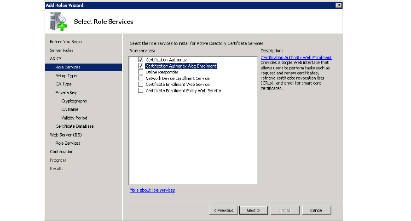Navigate to Web Server (IIS) step

click(65, 135)
